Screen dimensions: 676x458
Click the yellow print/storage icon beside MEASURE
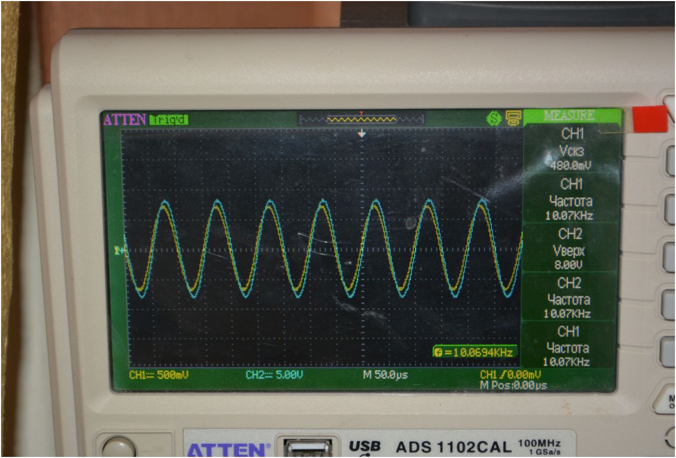click(512, 118)
